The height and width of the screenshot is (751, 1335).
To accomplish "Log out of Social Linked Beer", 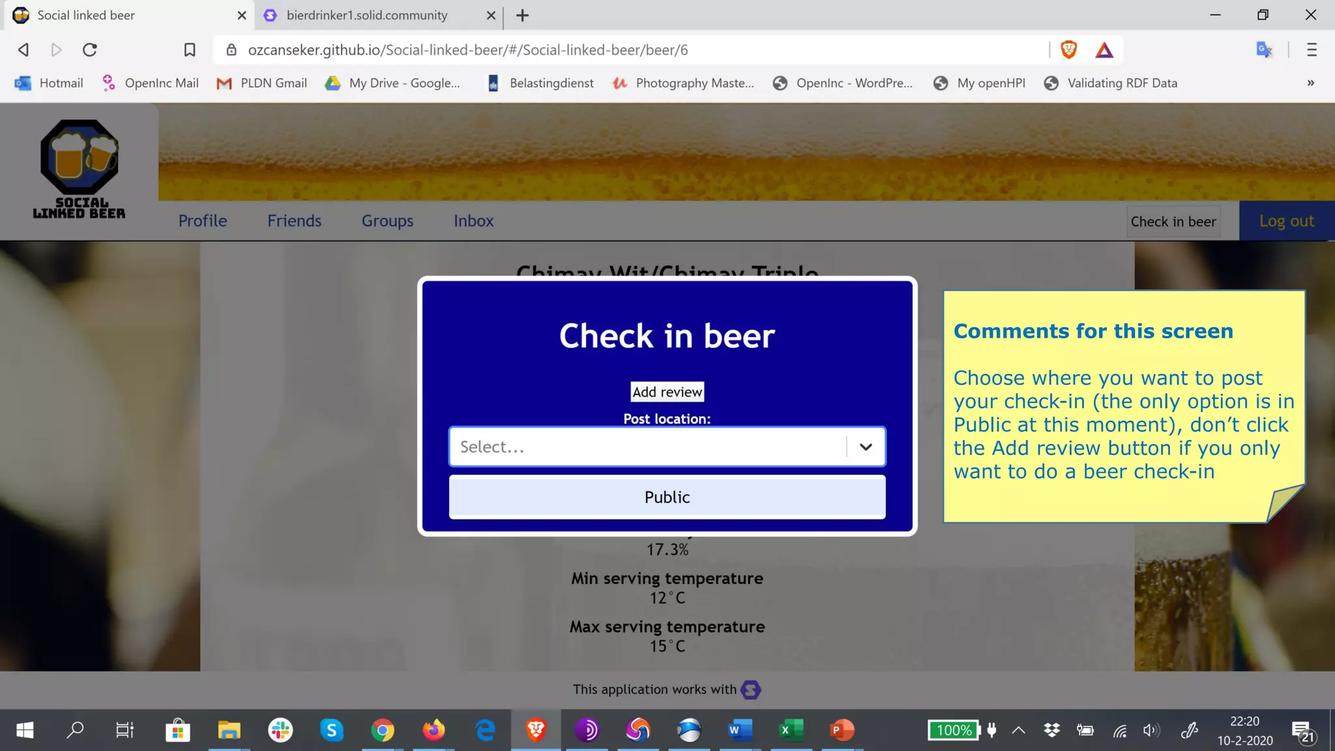I will pos(1286,221).
